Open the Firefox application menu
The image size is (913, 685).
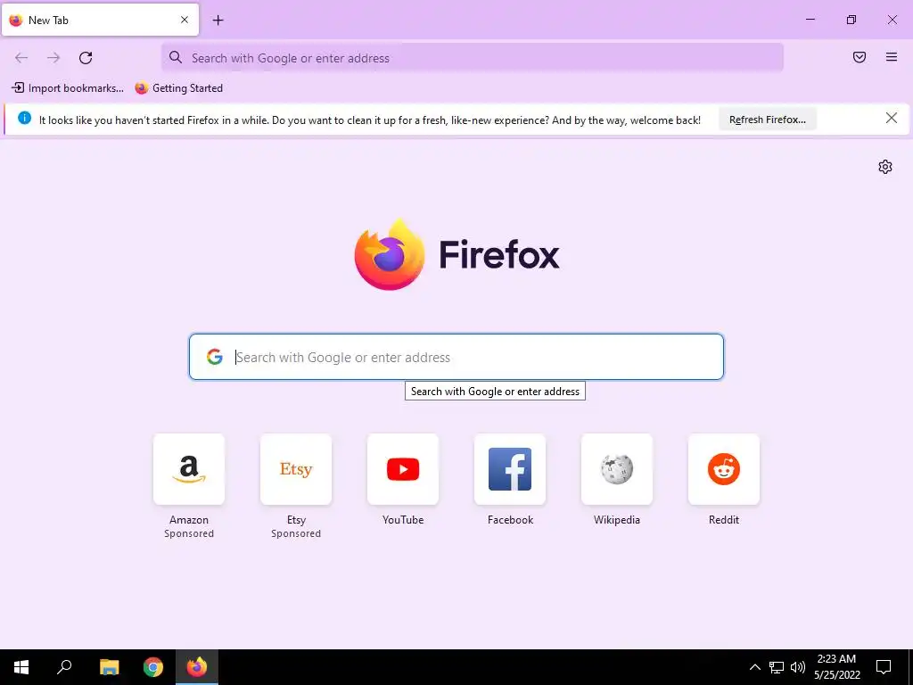click(x=892, y=57)
